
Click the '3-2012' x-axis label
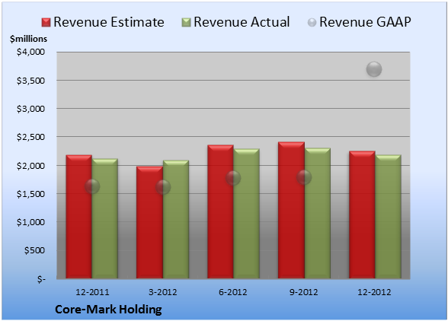click(163, 292)
